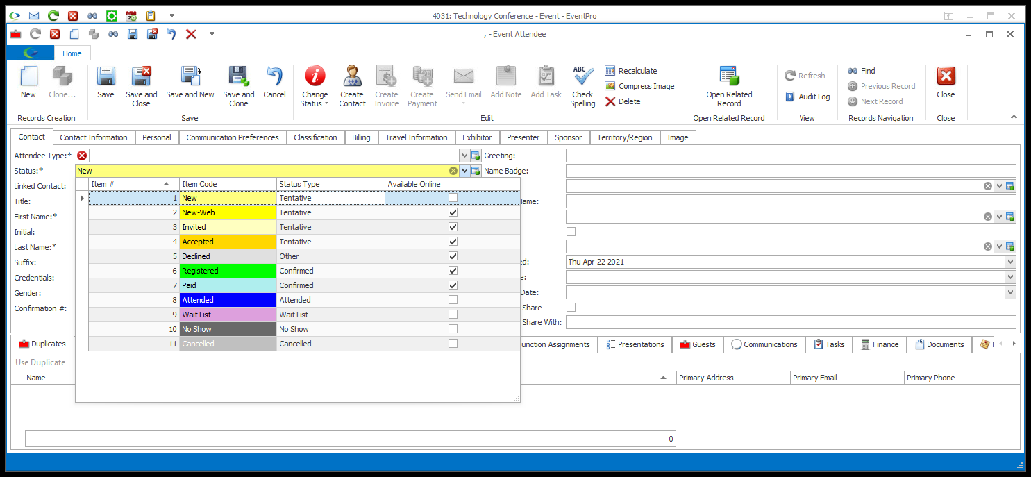The height and width of the screenshot is (477, 1031).
Task: Switch to the Contact Information tab
Action: coord(94,137)
